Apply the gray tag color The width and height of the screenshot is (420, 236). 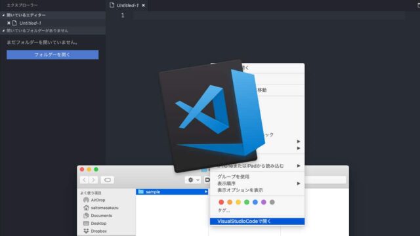click(272, 203)
